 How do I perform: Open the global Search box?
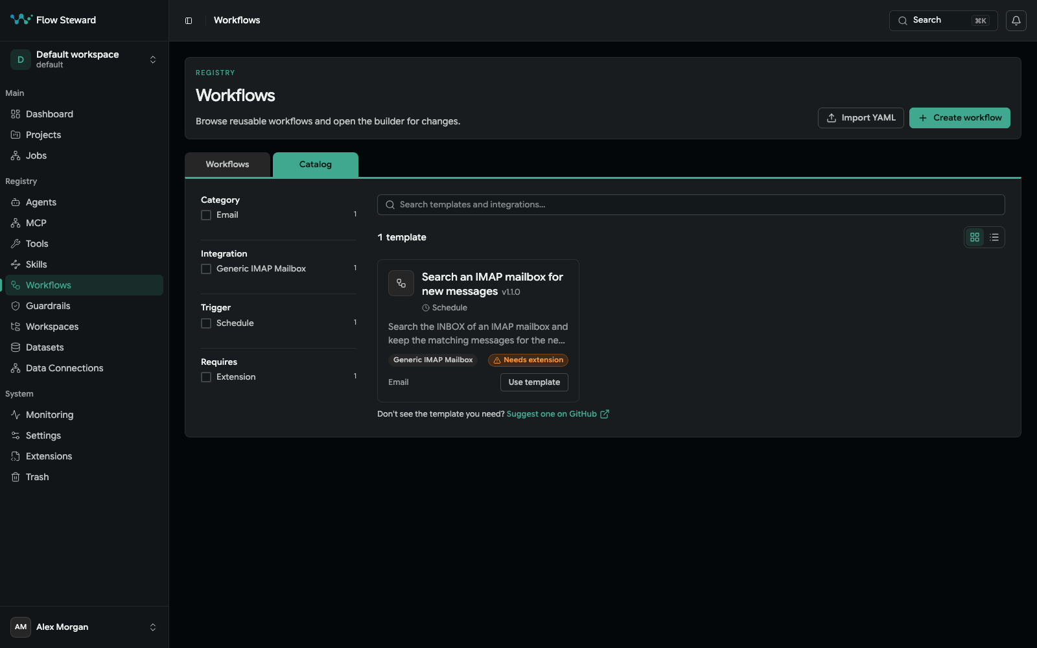(x=944, y=21)
